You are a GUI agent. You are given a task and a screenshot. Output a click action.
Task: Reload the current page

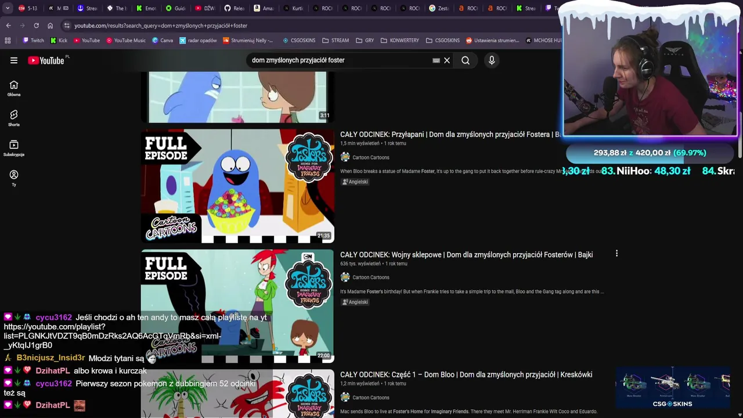36,26
